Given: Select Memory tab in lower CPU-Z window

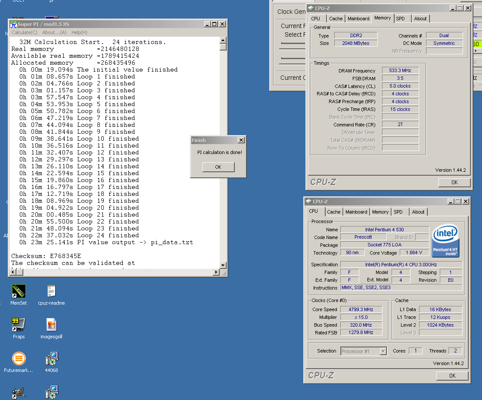Looking at the screenshot, I should [380, 212].
